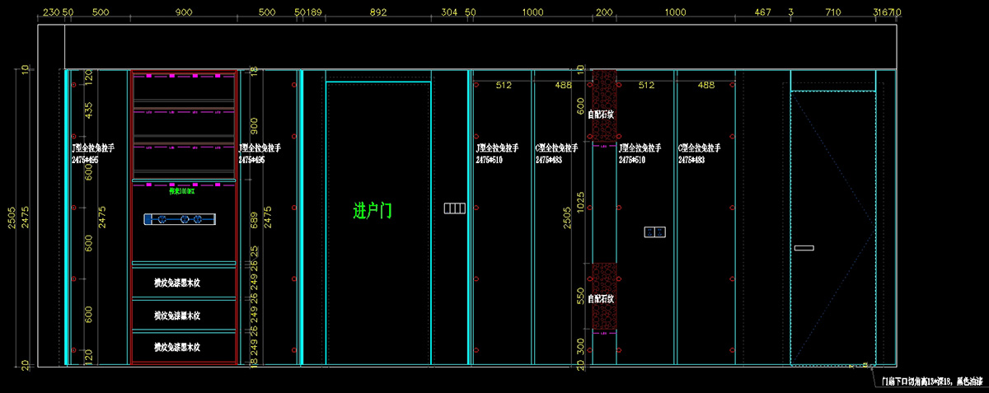Click the upper 自配石纹 text label
Image resolution: width=989 pixels, height=393 pixels.
point(600,114)
